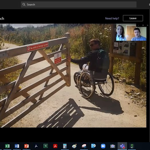This screenshot has width=150, height=150.
Task: Open the green square app icon on the taskbar
Action: [46, 146]
